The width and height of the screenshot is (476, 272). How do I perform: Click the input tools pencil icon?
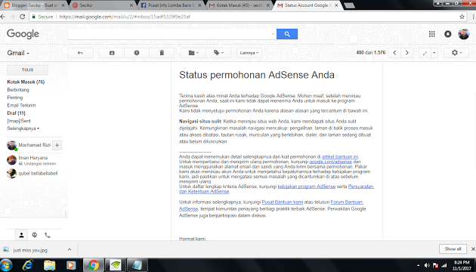pos(425,53)
